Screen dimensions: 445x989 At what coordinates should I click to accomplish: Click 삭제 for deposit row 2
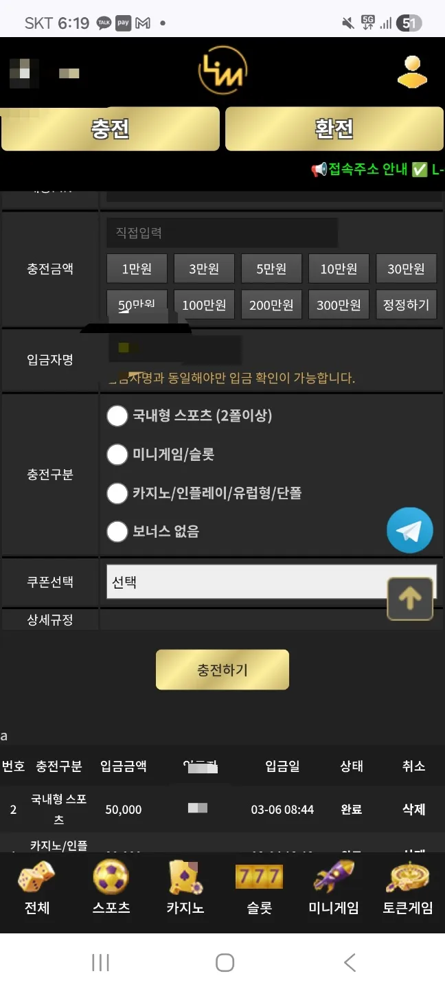pos(413,809)
